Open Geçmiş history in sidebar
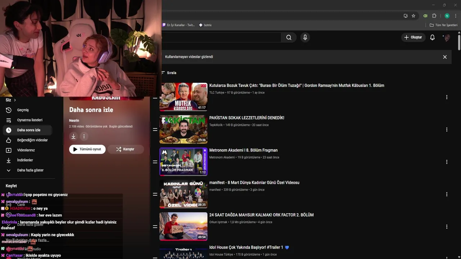461x259 pixels. coord(27,110)
